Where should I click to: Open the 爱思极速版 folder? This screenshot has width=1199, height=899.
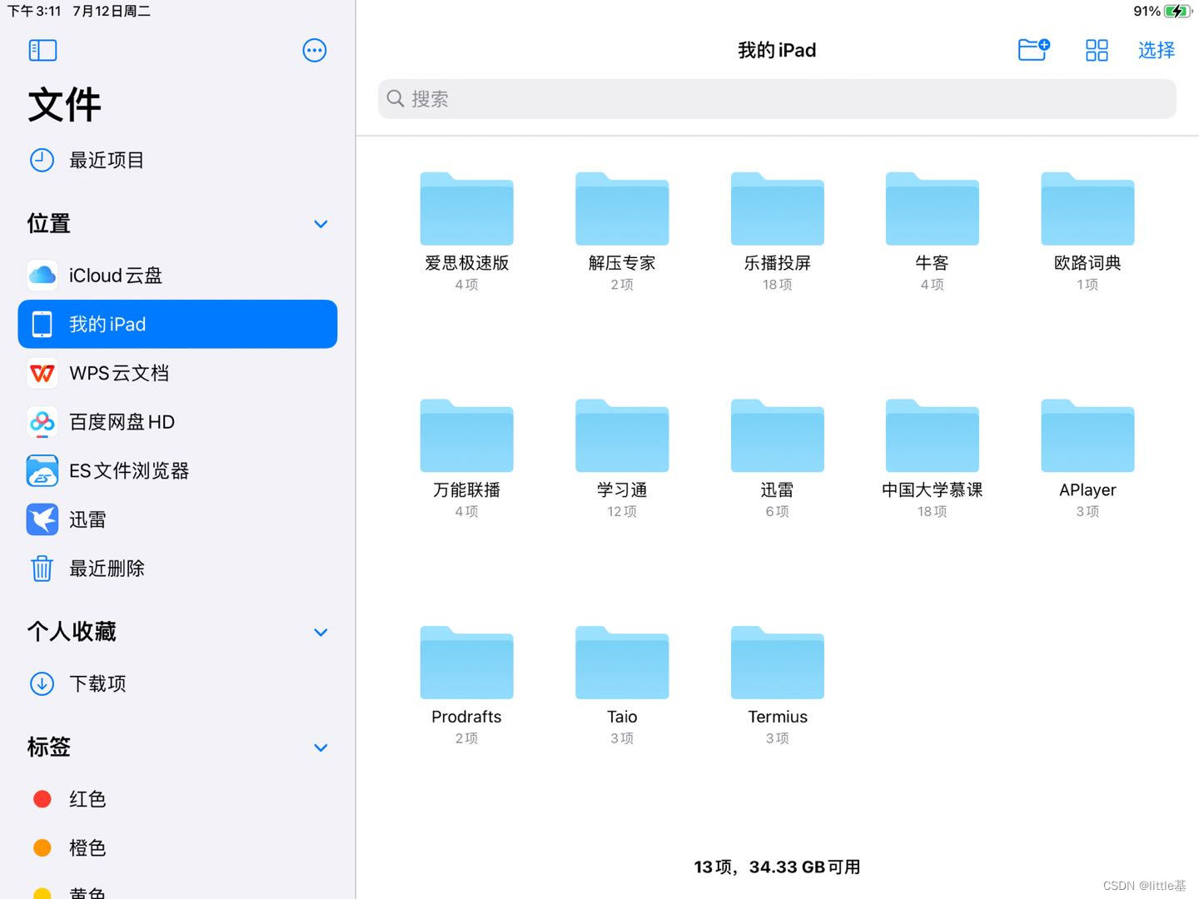(466, 209)
